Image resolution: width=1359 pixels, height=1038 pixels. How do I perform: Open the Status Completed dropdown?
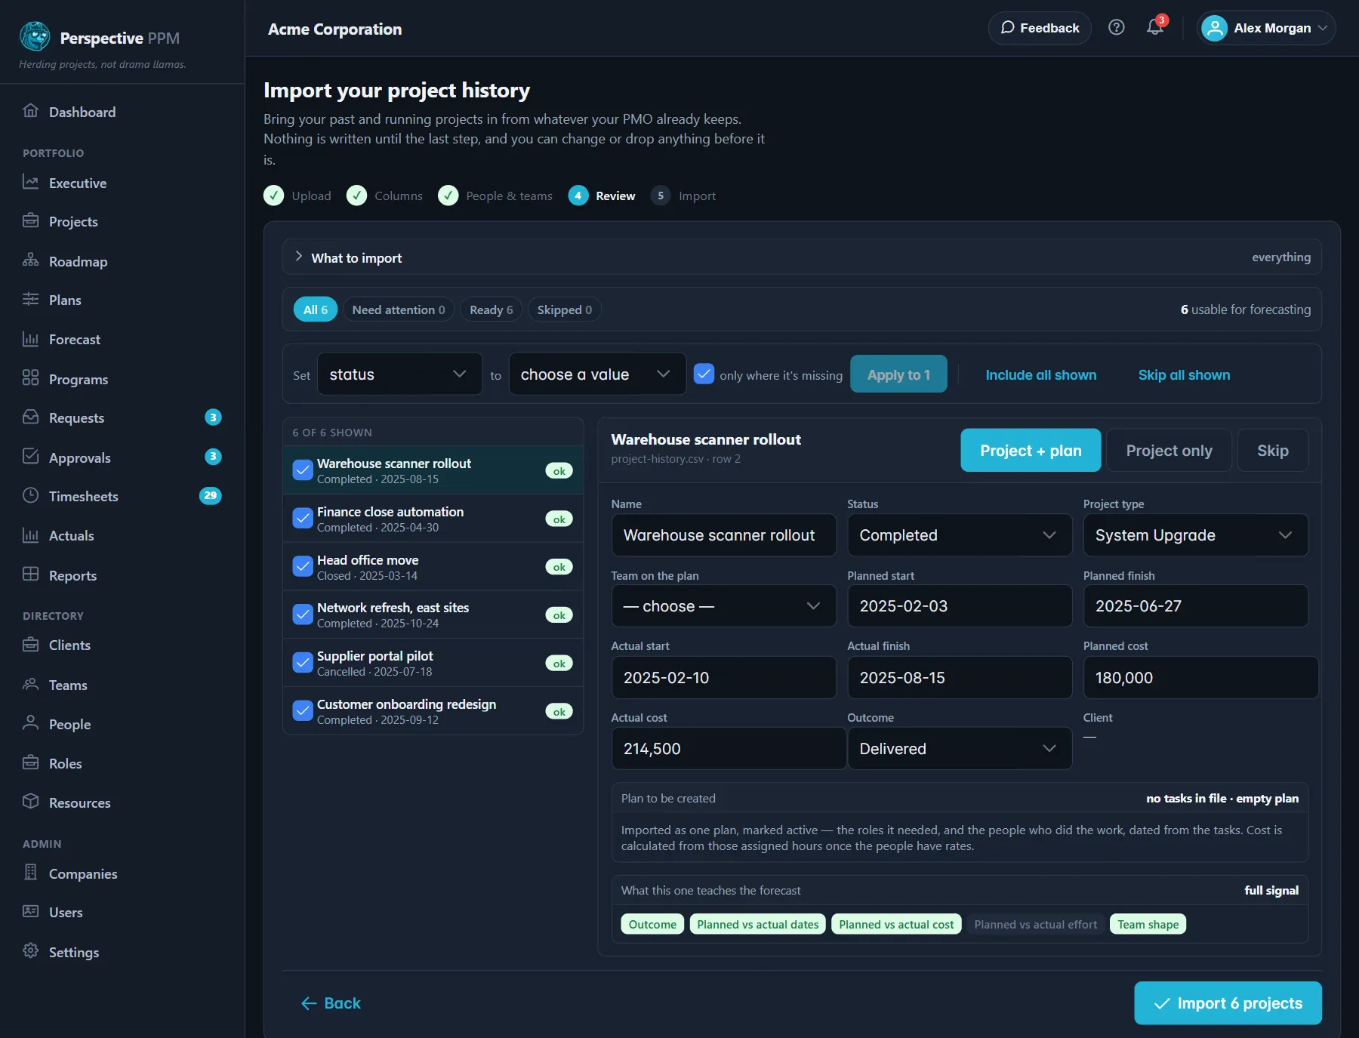tap(959, 535)
